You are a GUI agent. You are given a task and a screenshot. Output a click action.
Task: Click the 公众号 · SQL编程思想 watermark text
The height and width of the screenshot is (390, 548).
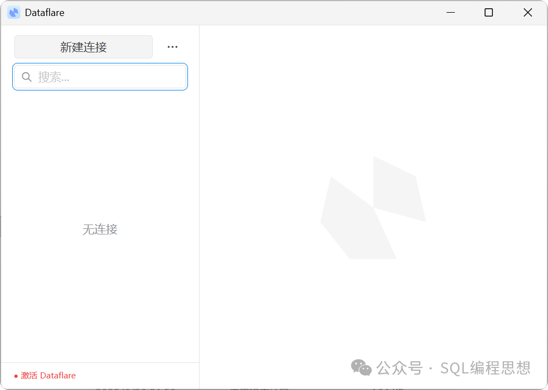[x=453, y=367]
